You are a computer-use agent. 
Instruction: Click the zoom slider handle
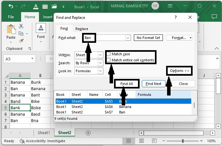183,141
